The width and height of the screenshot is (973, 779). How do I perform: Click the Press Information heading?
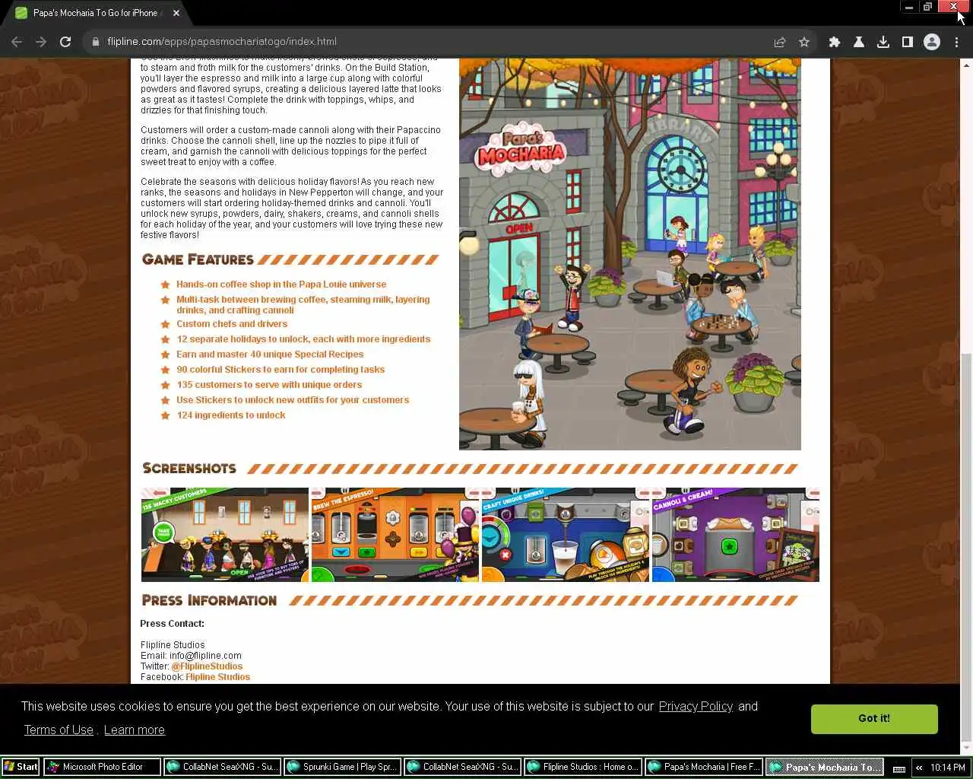click(209, 600)
